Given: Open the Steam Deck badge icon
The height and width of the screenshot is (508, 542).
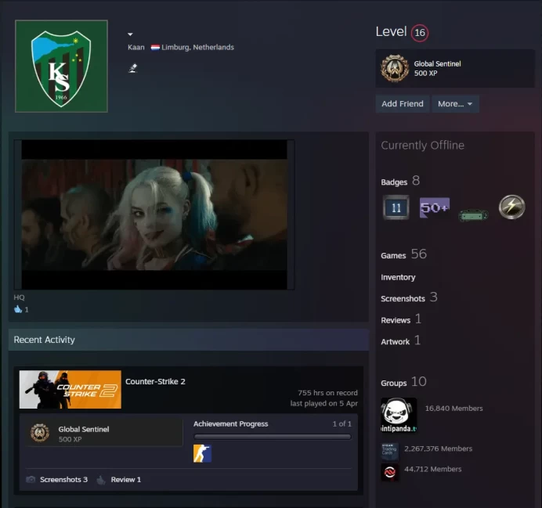Looking at the screenshot, I should coord(473,215).
